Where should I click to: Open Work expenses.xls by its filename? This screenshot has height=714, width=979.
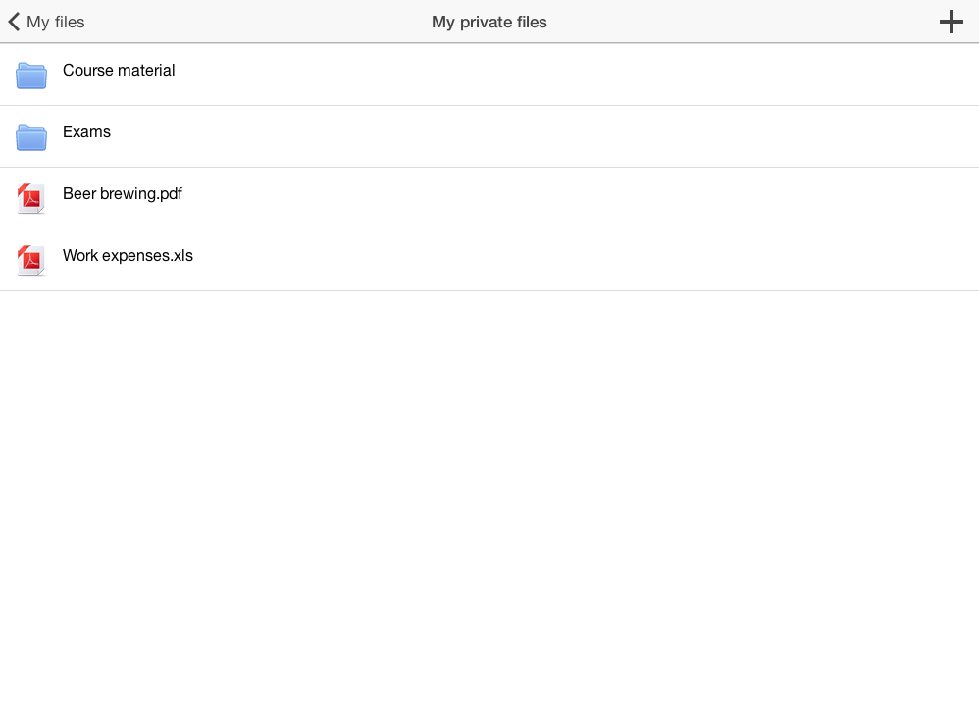(x=128, y=255)
